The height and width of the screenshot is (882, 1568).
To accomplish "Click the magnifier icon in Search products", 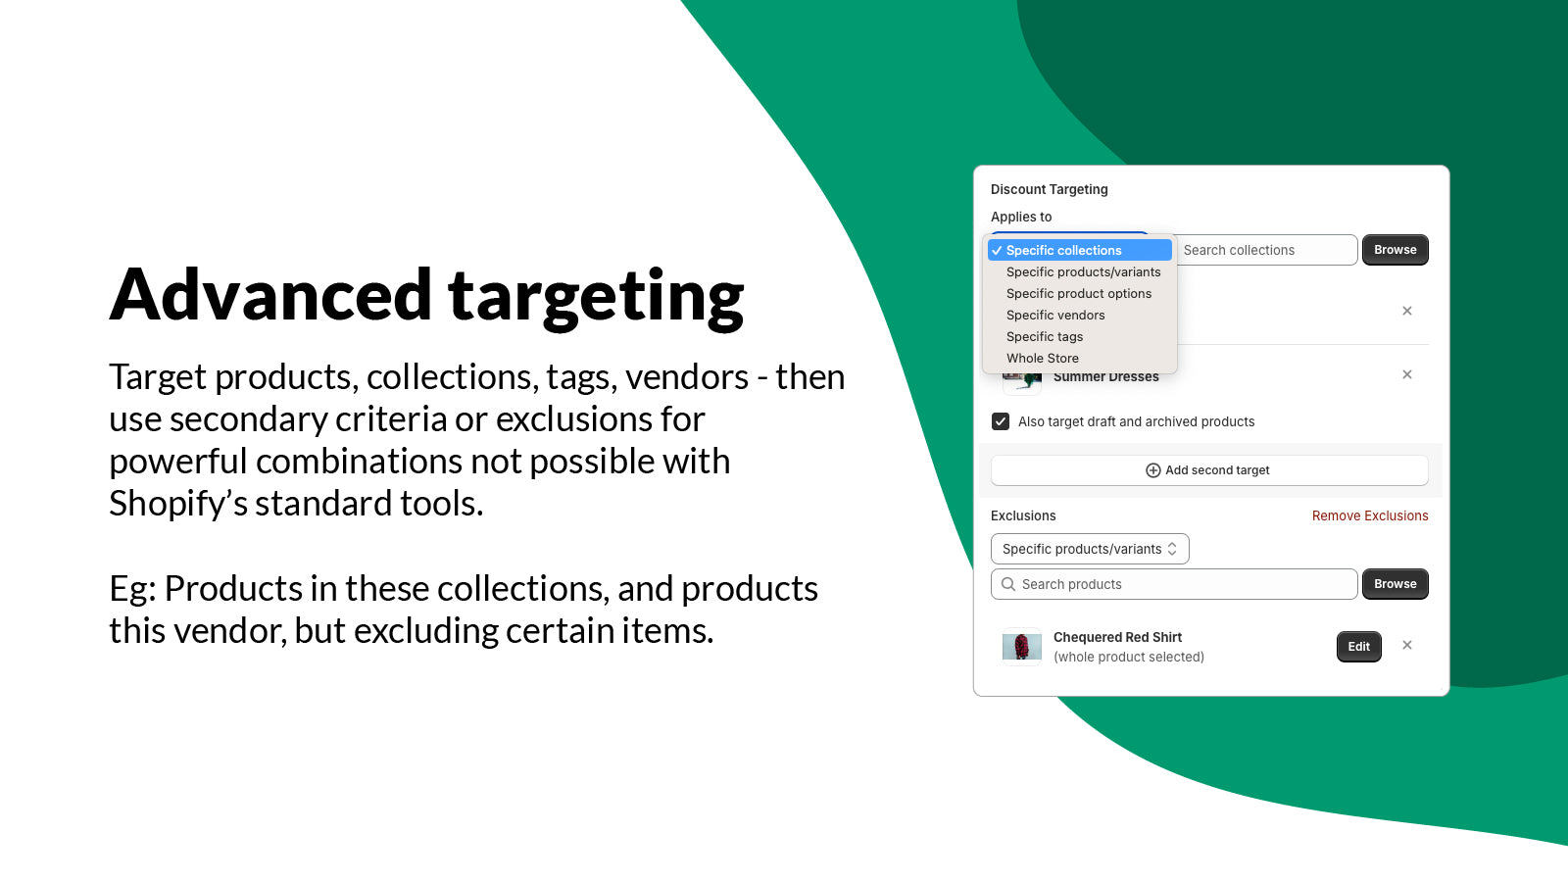I will [1008, 584].
